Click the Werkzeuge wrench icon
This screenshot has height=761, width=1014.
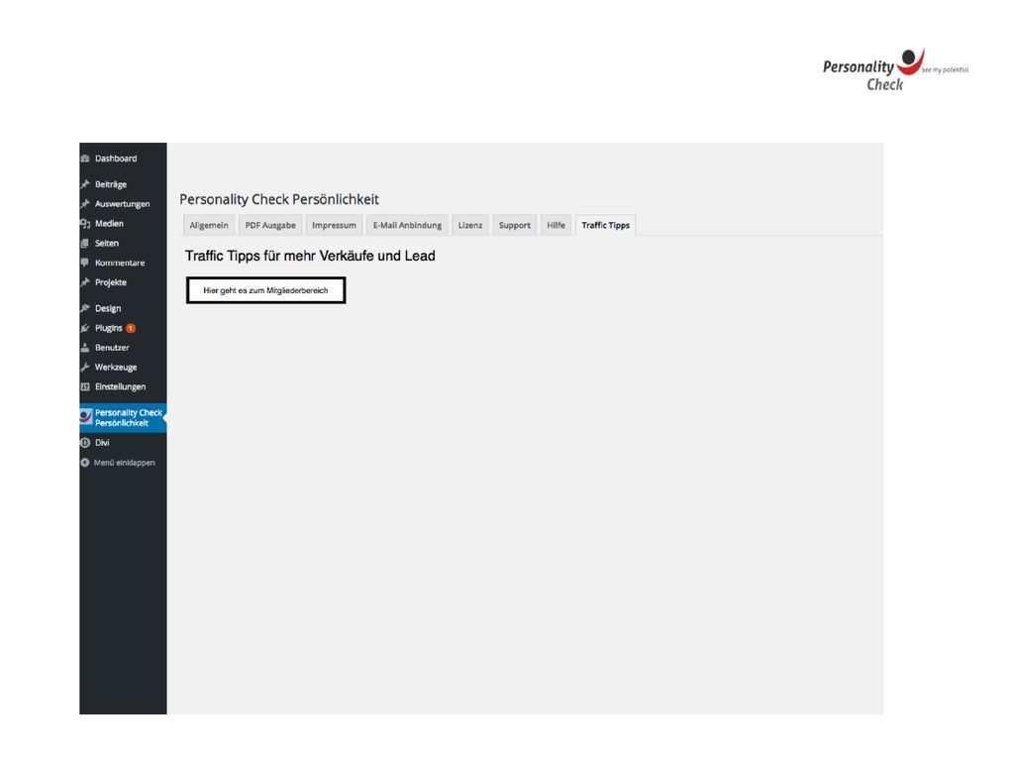[85, 367]
